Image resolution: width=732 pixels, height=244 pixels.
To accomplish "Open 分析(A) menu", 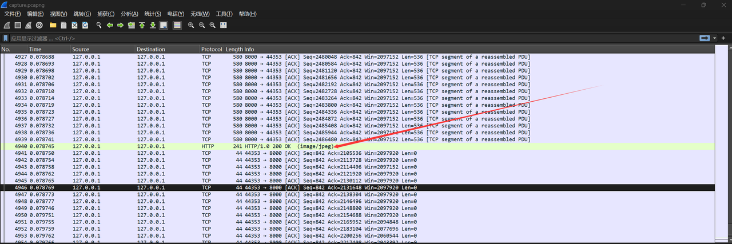I will [x=130, y=14].
